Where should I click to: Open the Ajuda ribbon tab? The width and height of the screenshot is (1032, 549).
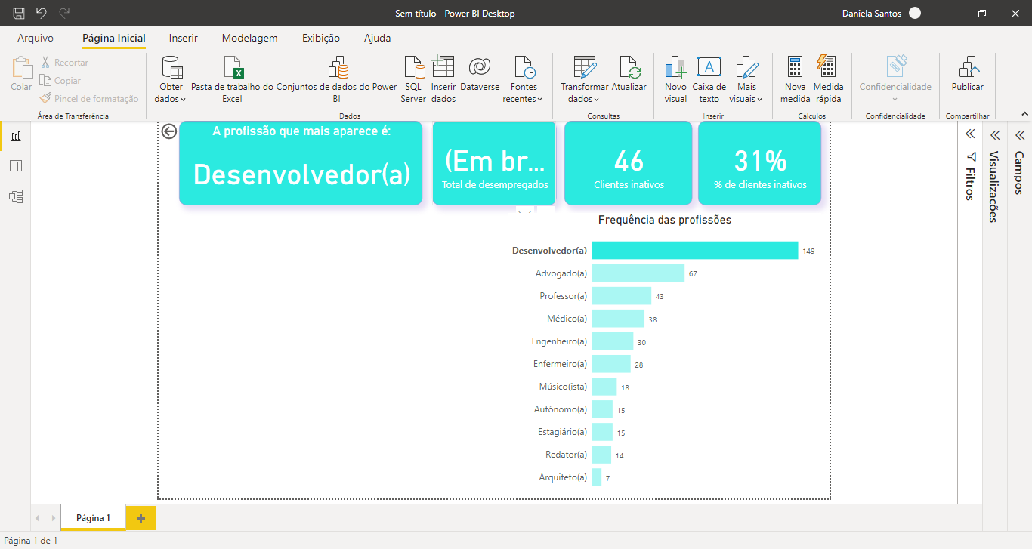click(x=378, y=38)
